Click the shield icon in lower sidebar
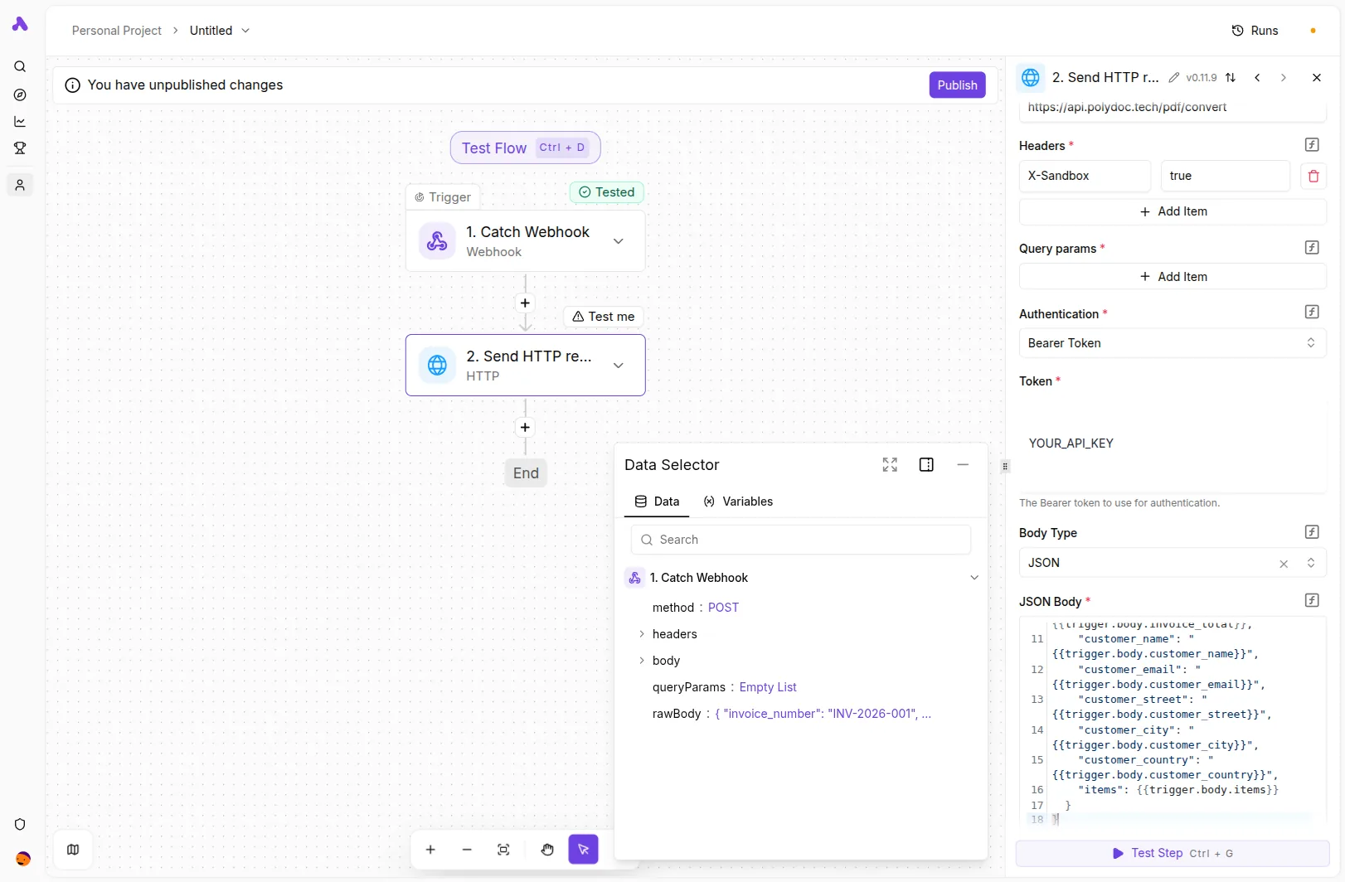The height and width of the screenshot is (882, 1345). click(20, 824)
